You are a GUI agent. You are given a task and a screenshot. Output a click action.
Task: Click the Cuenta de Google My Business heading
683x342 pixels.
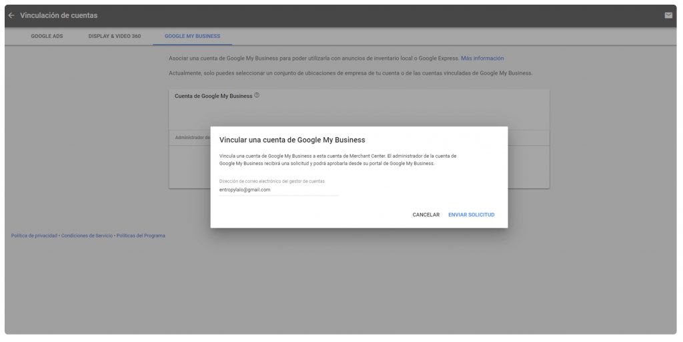coord(213,96)
